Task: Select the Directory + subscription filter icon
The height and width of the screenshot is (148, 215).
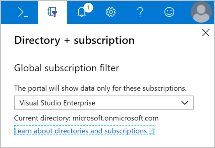Action: point(52,12)
